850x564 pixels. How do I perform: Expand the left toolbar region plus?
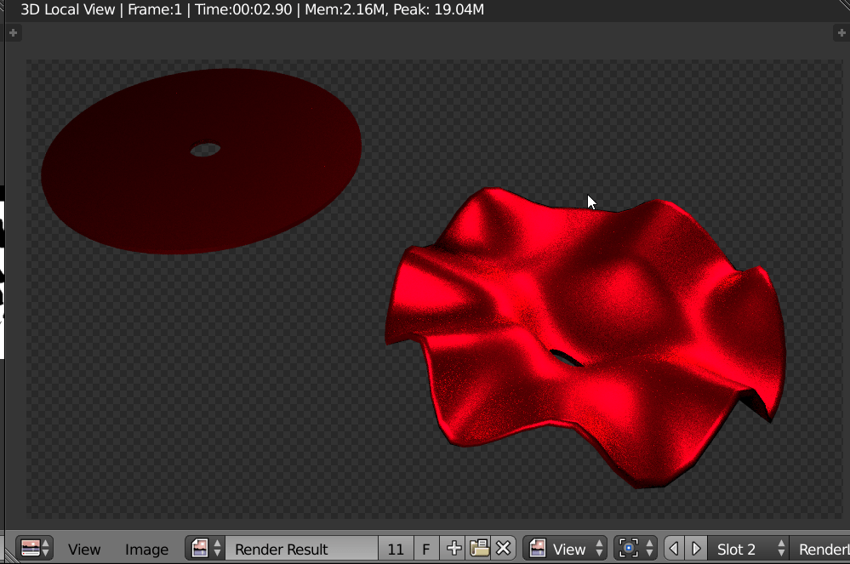[13, 33]
